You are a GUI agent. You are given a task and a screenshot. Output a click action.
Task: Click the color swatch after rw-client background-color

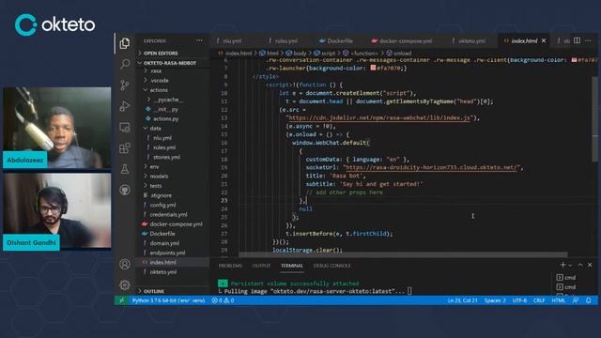(x=574, y=60)
